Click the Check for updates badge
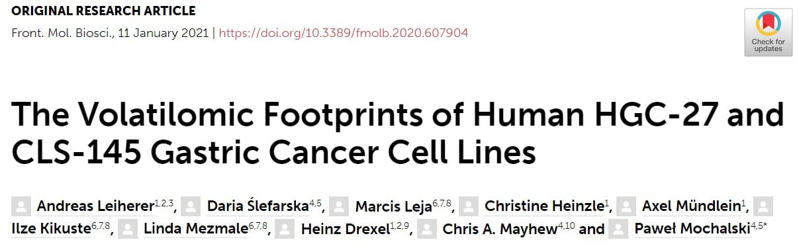The height and width of the screenshot is (248, 799). click(x=768, y=32)
